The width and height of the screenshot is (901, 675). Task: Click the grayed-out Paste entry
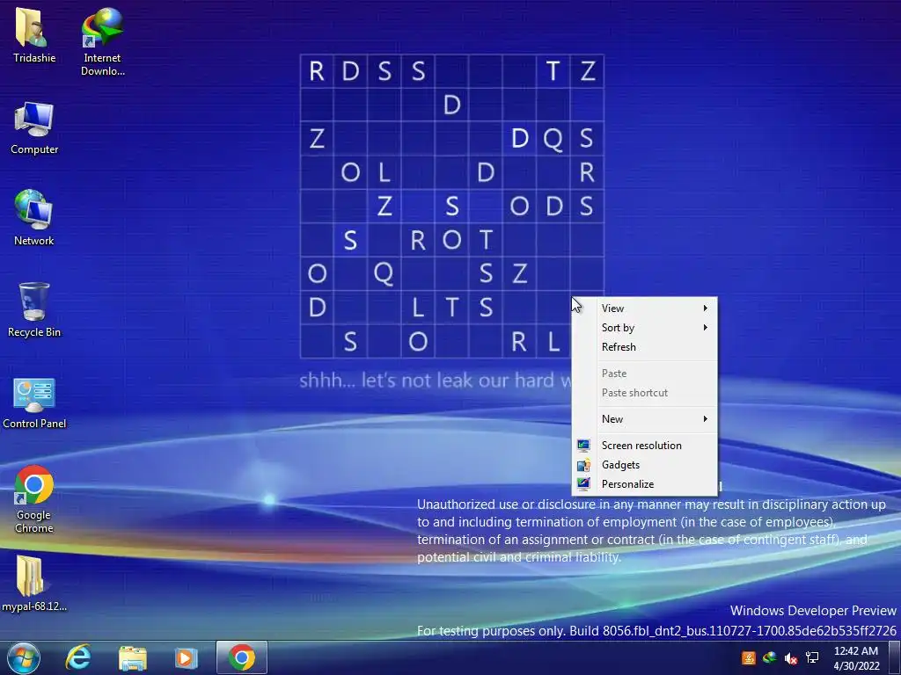pos(645,374)
